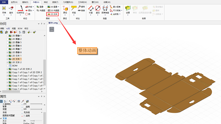This screenshot has height=124, width=221.
Task: Open the 尺寸规格 dropdown arrow
Action: point(121,11)
